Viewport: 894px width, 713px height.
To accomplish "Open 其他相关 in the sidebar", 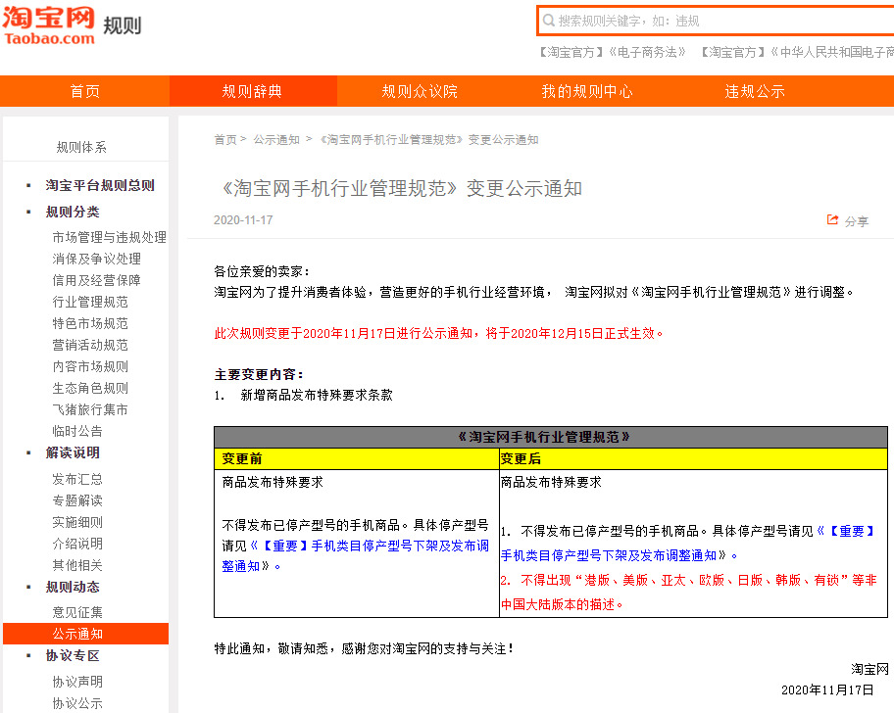I will tap(77, 565).
